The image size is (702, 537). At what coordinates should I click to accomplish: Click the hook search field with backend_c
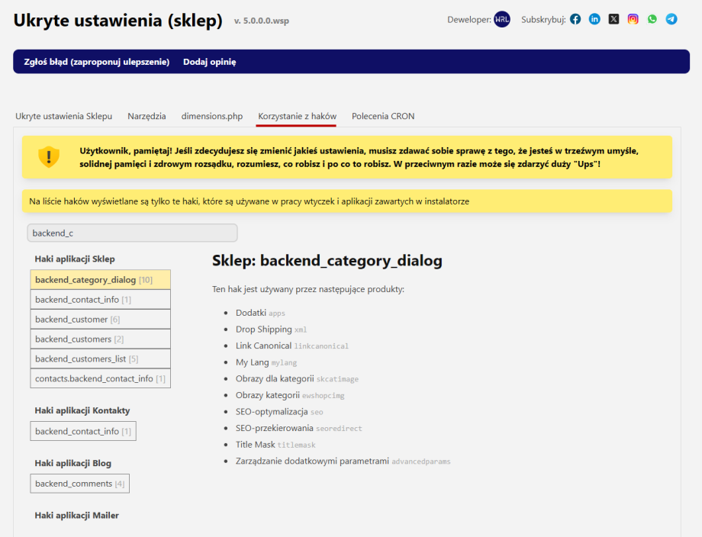[132, 233]
